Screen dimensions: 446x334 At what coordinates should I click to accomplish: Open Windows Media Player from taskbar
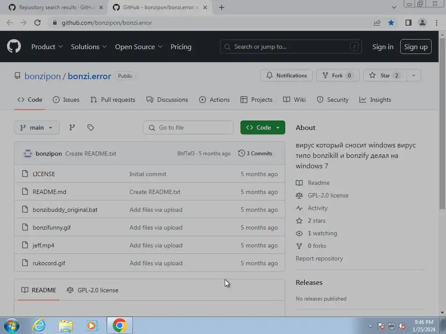point(92,325)
